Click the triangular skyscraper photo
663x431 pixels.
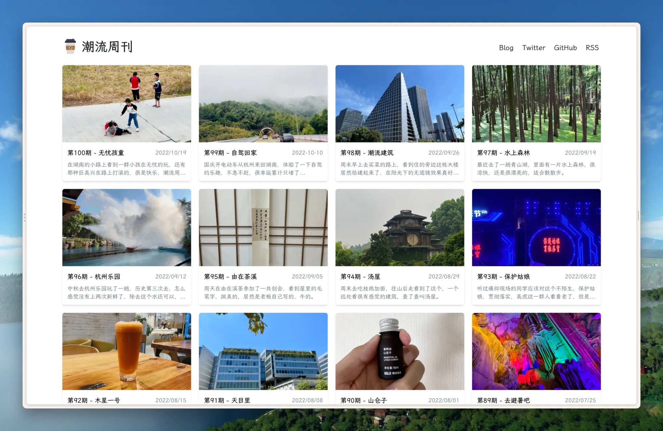click(400, 104)
